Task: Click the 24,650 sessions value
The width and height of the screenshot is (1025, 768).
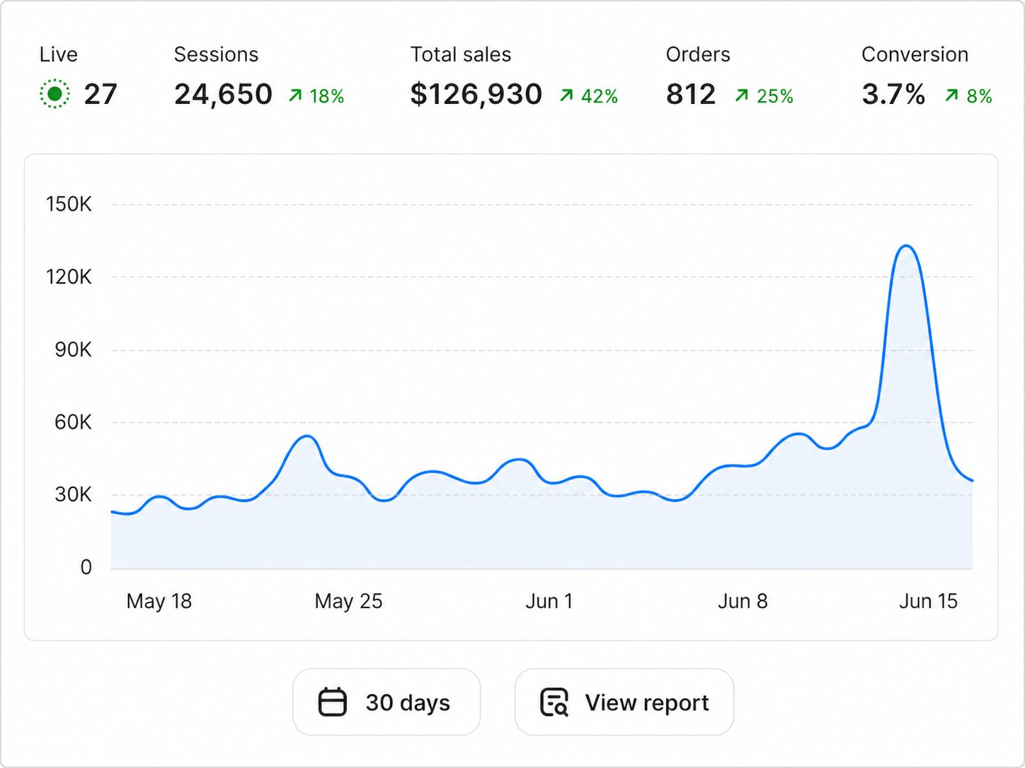Action: [x=223, y=94]
